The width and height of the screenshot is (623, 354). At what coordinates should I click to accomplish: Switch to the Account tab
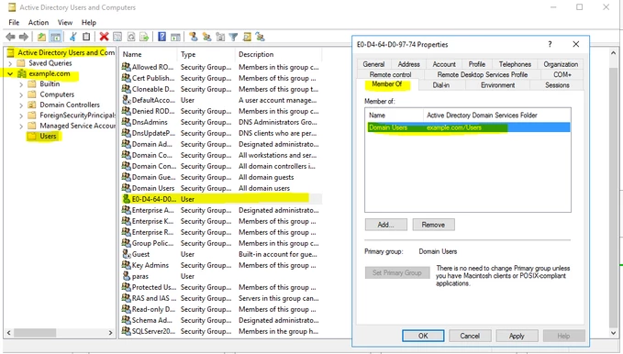(444, 64)
